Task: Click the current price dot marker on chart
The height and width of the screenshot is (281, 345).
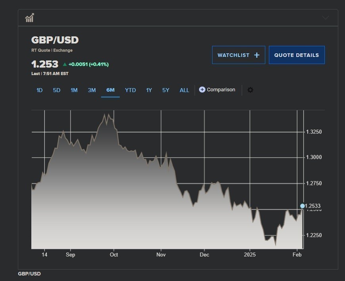Action: coord(303,206)
